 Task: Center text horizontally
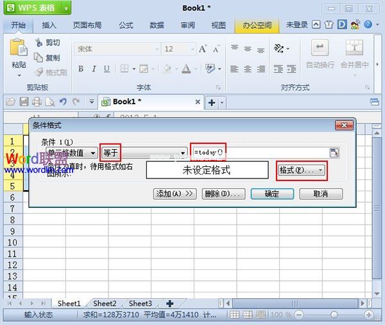[248, 69]
